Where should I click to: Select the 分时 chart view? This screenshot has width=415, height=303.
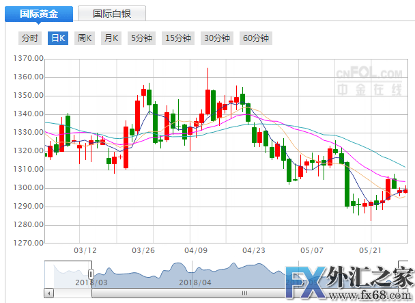click(x=30, y=38)
